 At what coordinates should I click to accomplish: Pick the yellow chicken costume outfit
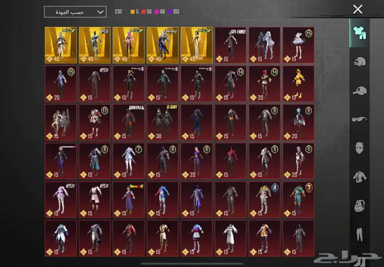coord(298,83)
